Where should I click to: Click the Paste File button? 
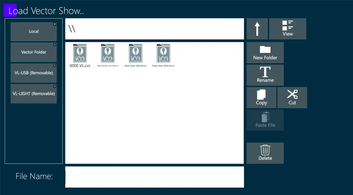(x=265, y=120)
